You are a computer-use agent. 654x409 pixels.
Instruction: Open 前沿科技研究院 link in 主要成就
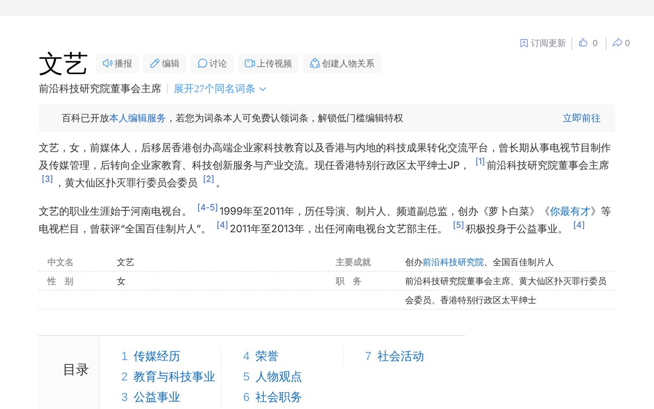tap(453, 262)
